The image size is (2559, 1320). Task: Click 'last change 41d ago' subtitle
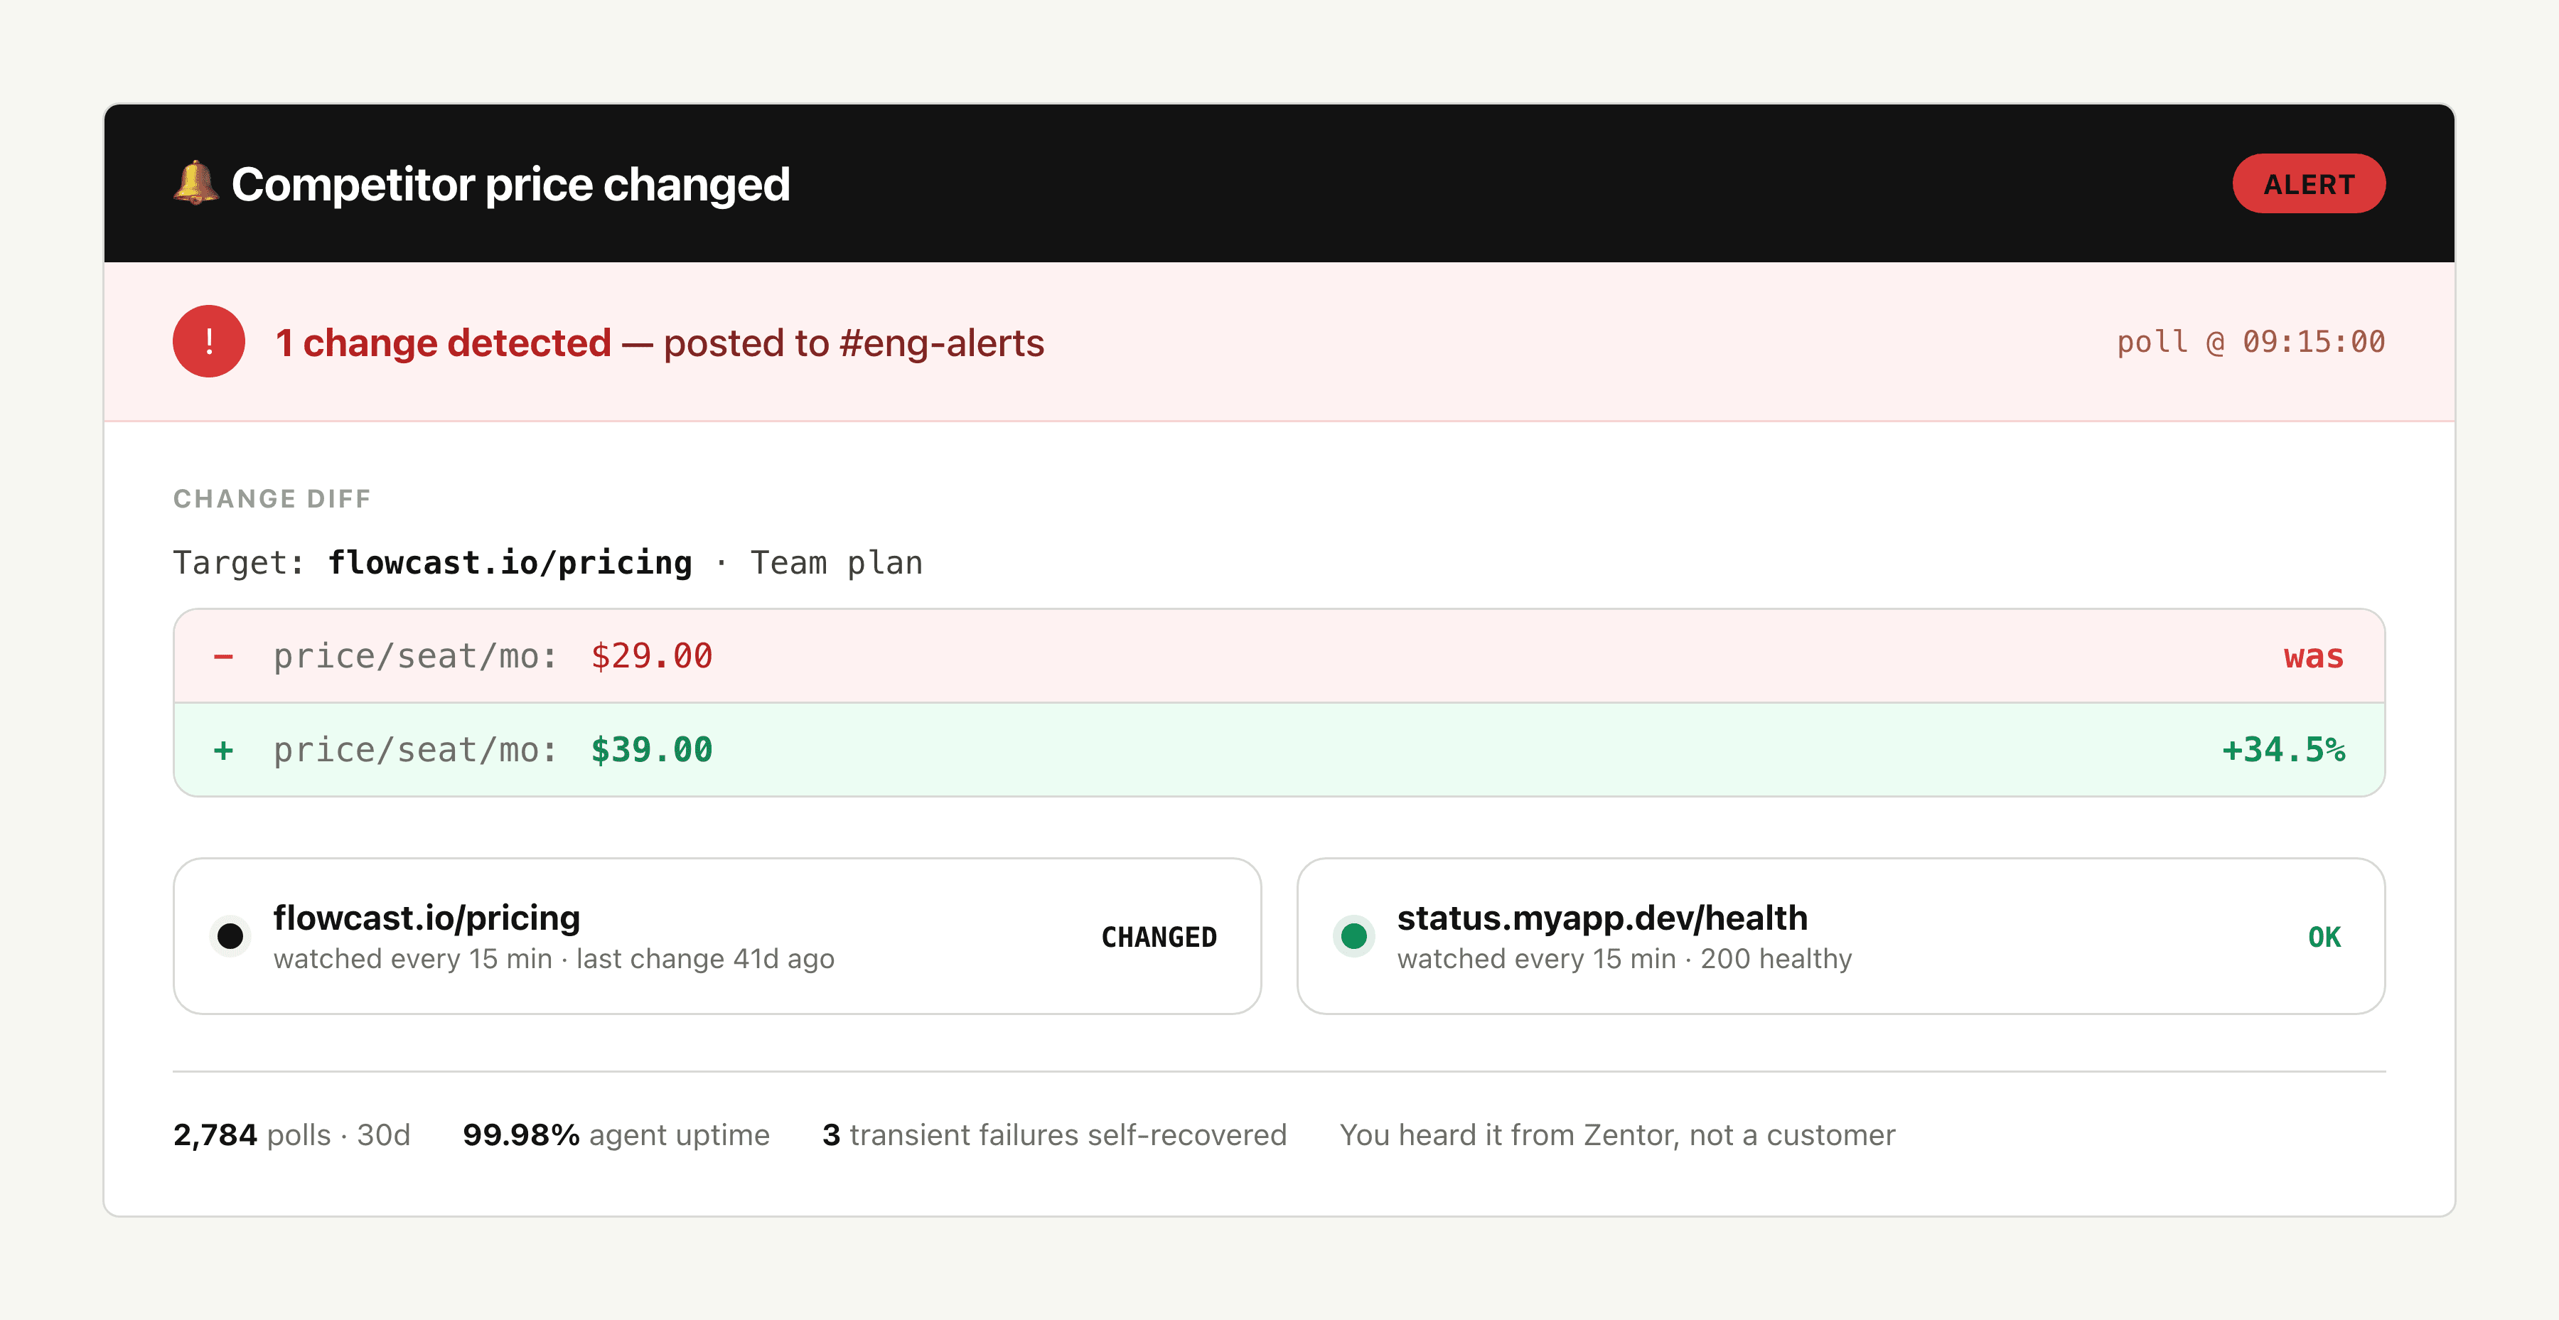pos(705,958)
